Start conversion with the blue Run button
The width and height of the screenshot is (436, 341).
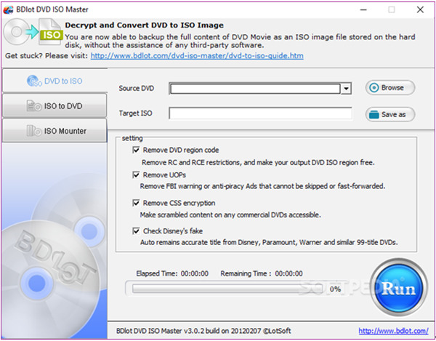pos(399,289)
